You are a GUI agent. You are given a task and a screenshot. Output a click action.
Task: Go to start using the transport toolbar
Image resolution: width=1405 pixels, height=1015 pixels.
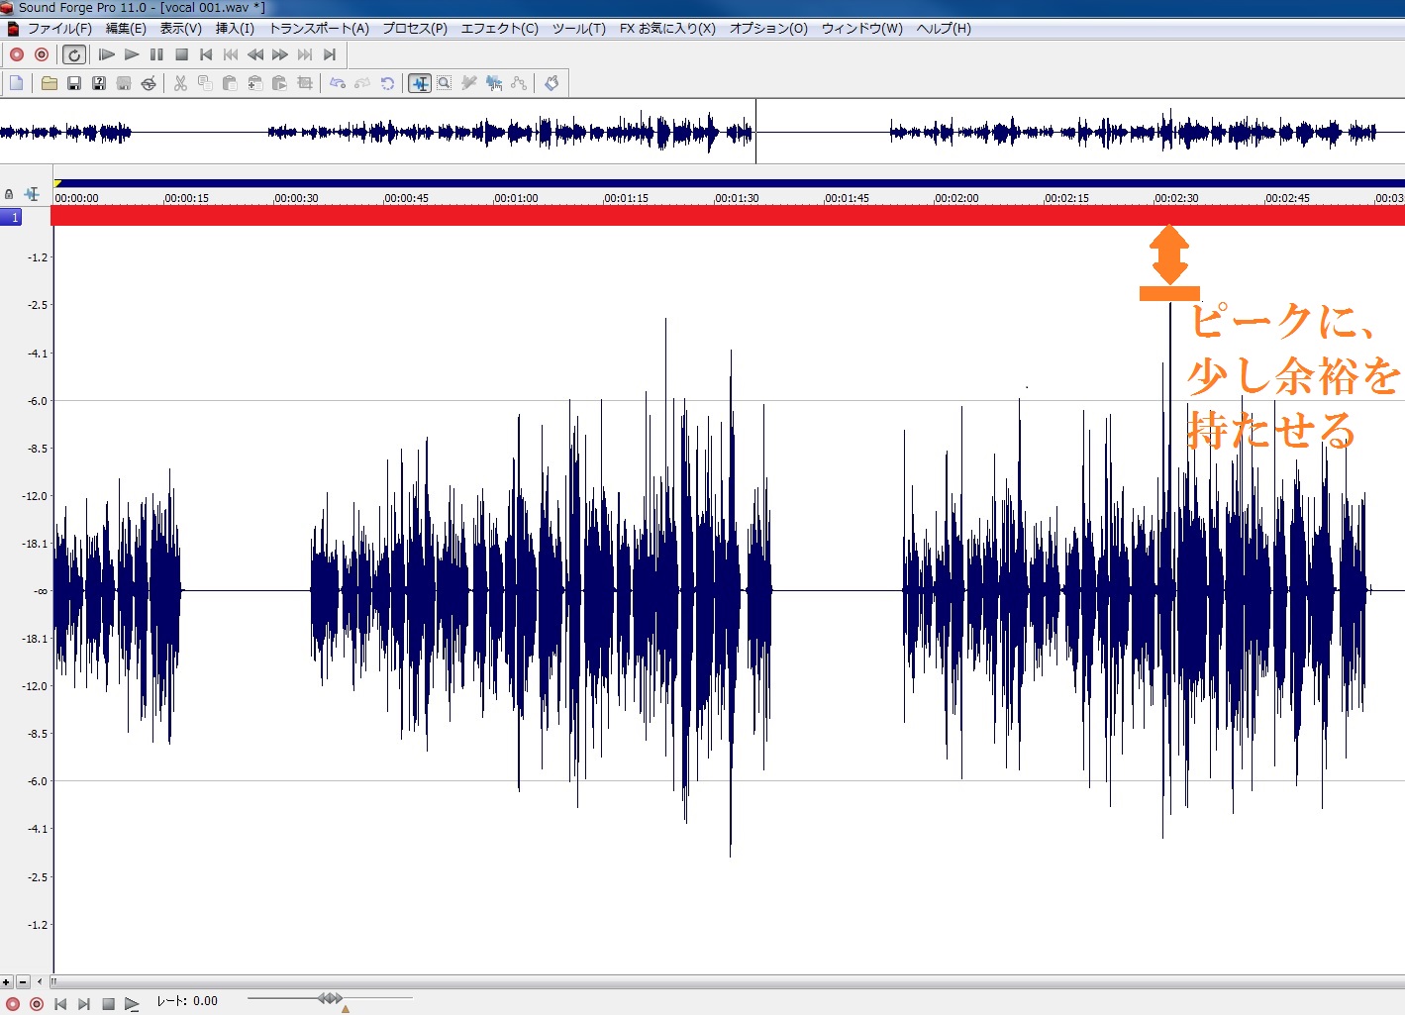[206, 54]
